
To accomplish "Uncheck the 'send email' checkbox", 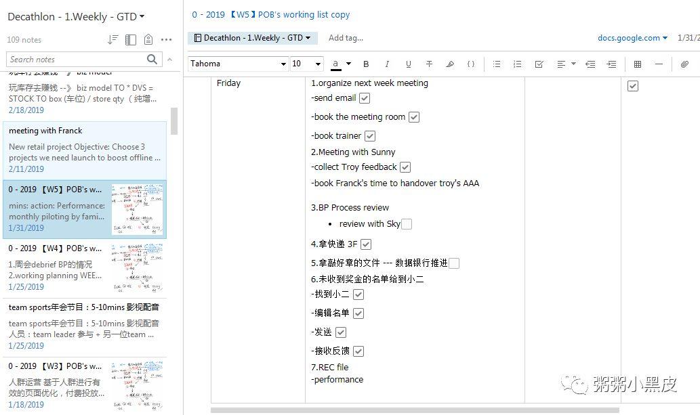I will [x=365, y=98].
